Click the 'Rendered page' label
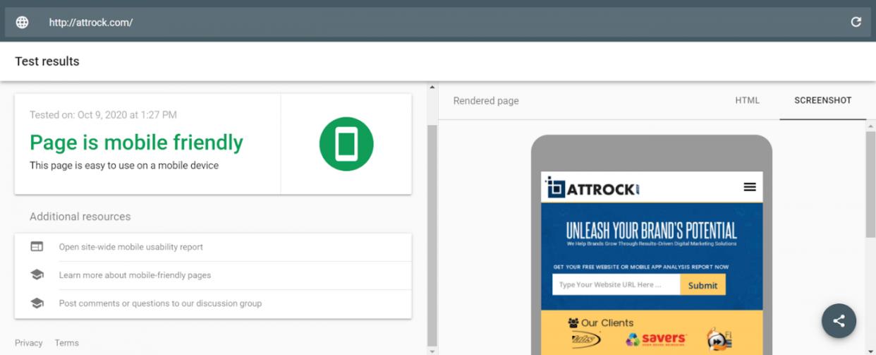Viewport: 876px width, 355px height. [x=486, y=101]
